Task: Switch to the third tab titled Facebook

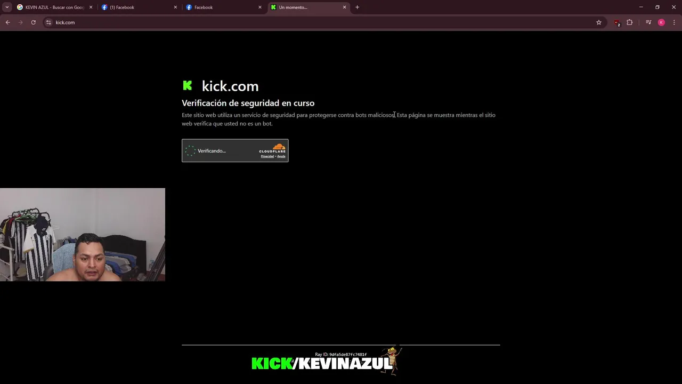Action: coord(224,7)
